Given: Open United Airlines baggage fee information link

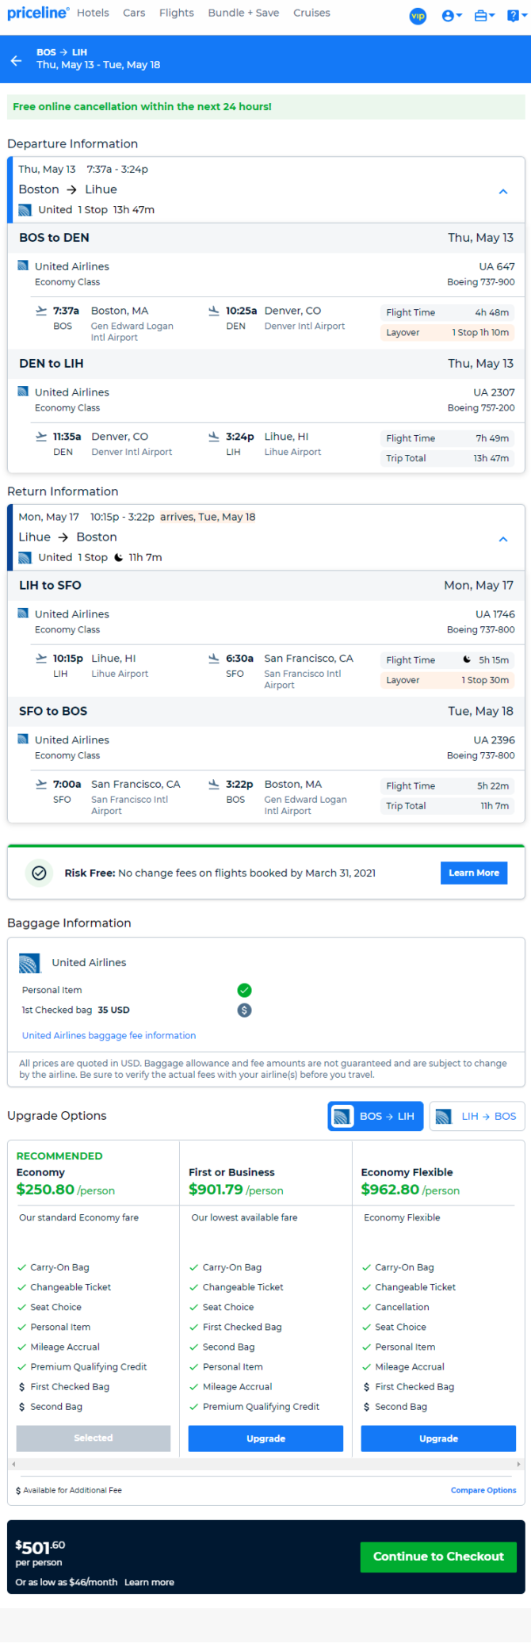Looking at the screenshot, I should [109, 1035].
